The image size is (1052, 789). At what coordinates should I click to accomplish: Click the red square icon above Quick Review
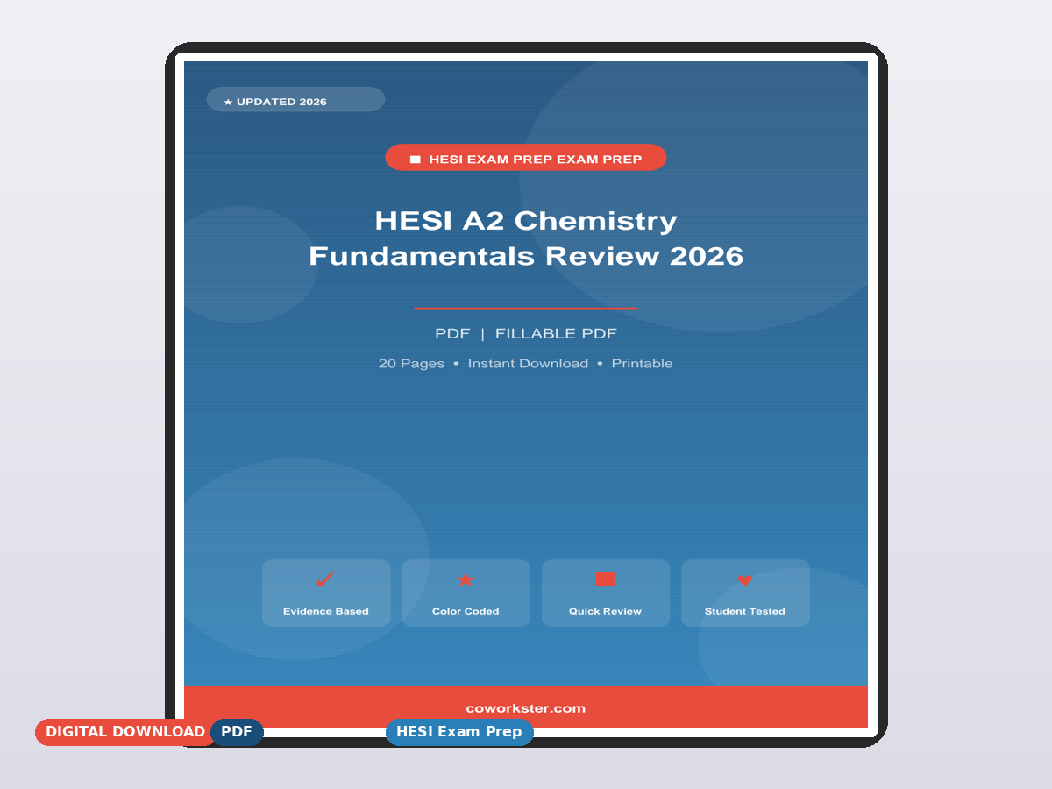[605, 579]
